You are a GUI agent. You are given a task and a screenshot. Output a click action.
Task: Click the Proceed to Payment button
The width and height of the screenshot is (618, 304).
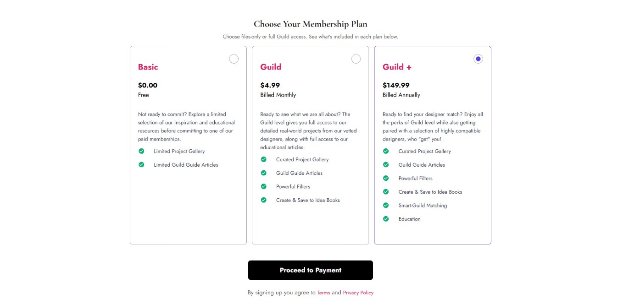click(x=310, y=270)
